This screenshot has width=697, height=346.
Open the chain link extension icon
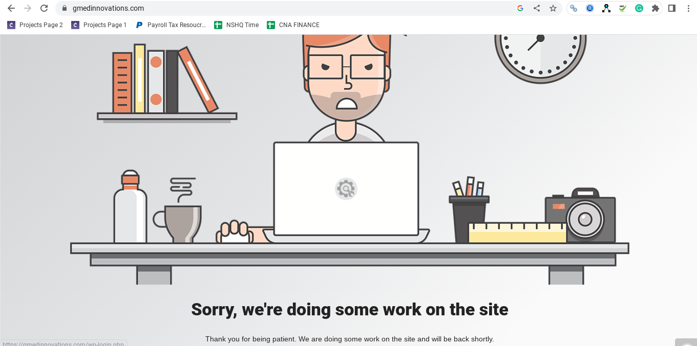click(x=574, y=8)
